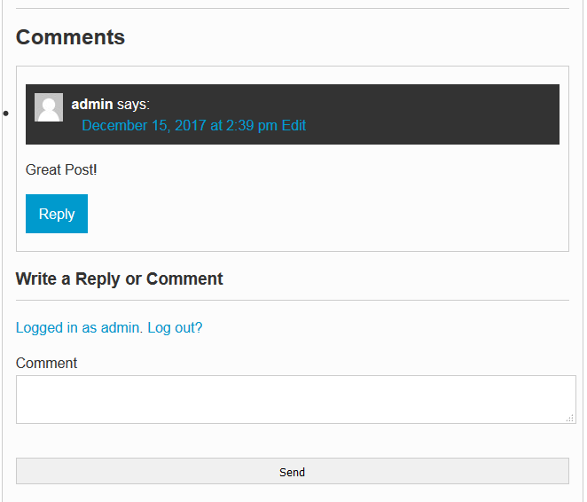Submit the comment with the Send button
The image size is (587, 502).
pos(293,471)
